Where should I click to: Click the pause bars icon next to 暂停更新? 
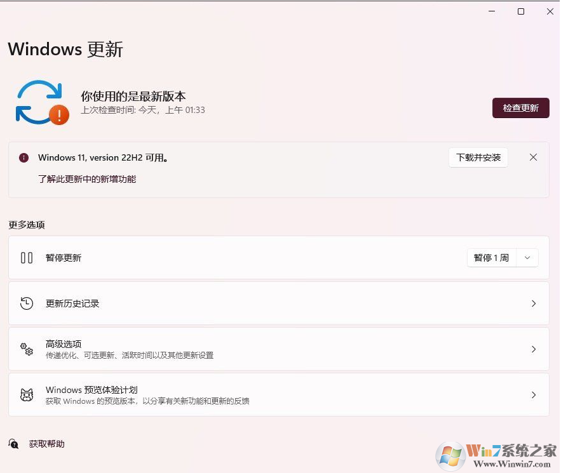(26, 257)
